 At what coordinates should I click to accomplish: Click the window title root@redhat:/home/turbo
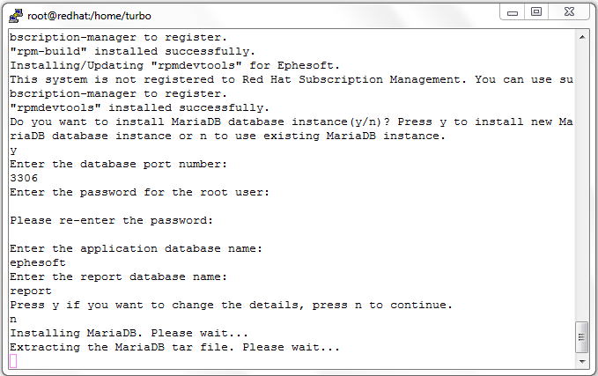click(x=89, y=16)
